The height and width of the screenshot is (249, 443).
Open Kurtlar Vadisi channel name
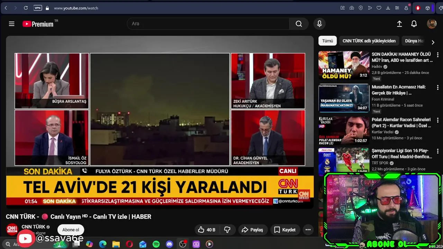[382, 132]
